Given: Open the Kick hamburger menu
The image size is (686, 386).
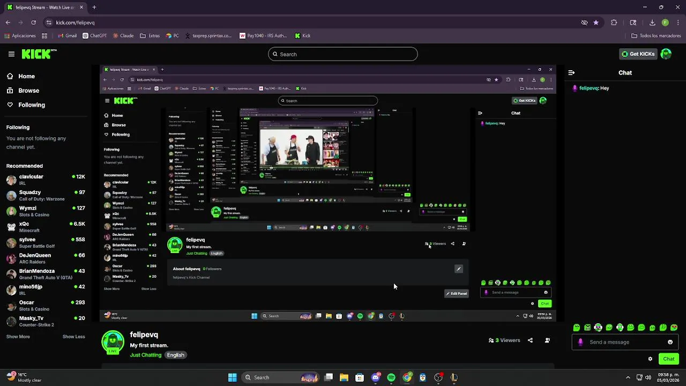Looking at the screenshot, I should [x=11, y=54].
